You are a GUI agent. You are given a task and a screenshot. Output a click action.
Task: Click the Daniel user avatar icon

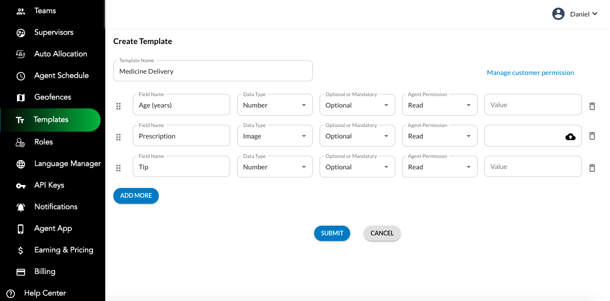click(x=558, y=14)
